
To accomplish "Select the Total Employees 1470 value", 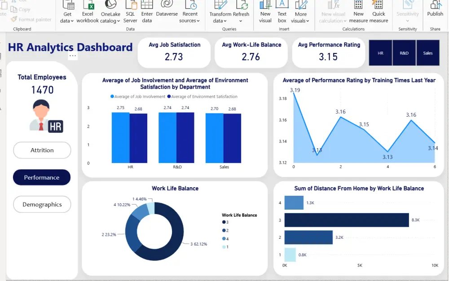I will click(42, 90).
